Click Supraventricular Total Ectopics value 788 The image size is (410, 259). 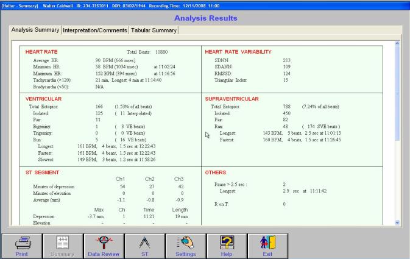(286, 107)
